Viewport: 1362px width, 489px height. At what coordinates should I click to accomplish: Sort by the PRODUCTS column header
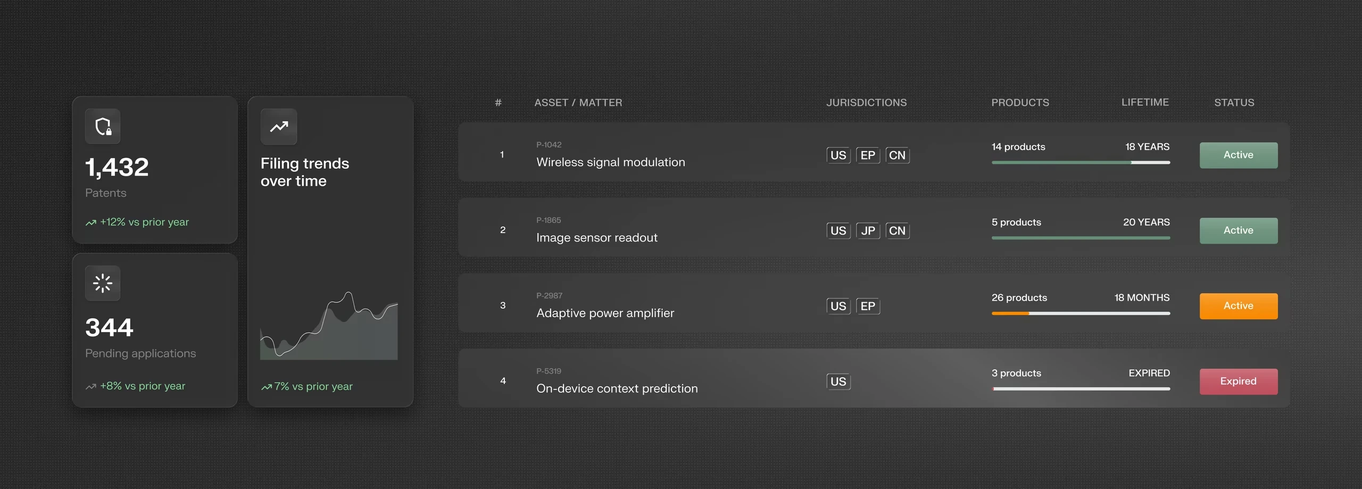tap(1020, 103)
